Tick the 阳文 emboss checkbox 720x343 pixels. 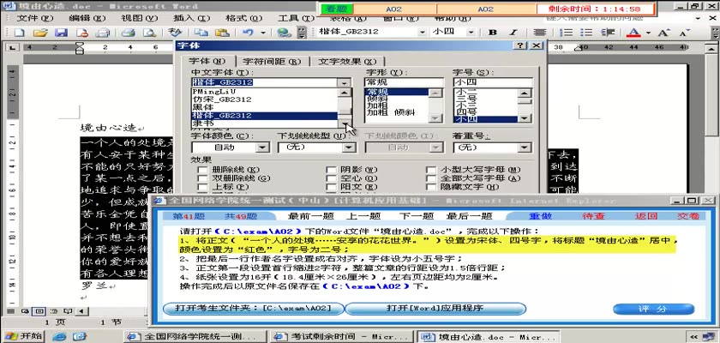click(331, 187)
